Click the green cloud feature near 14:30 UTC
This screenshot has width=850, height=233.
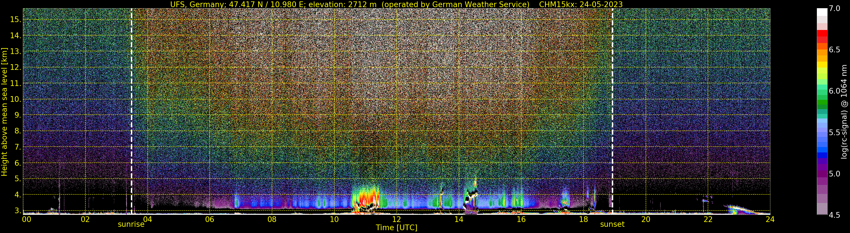tap(470, 196)
